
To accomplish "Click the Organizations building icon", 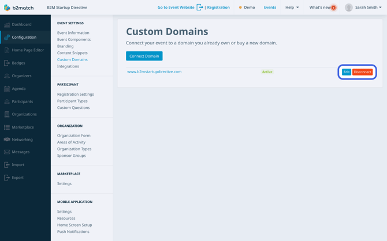I will tap(7, 114).
